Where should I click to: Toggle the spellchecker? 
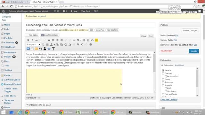tap(78, 40)
